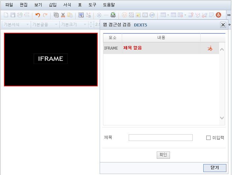The width and height of the screenshot is (232, 175).
Task: Click the Find and replace A-B icon
Action: point(88,15)
